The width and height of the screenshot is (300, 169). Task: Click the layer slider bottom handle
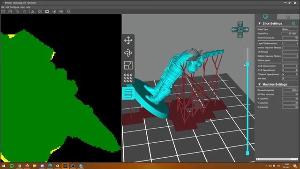click(247, 153)
